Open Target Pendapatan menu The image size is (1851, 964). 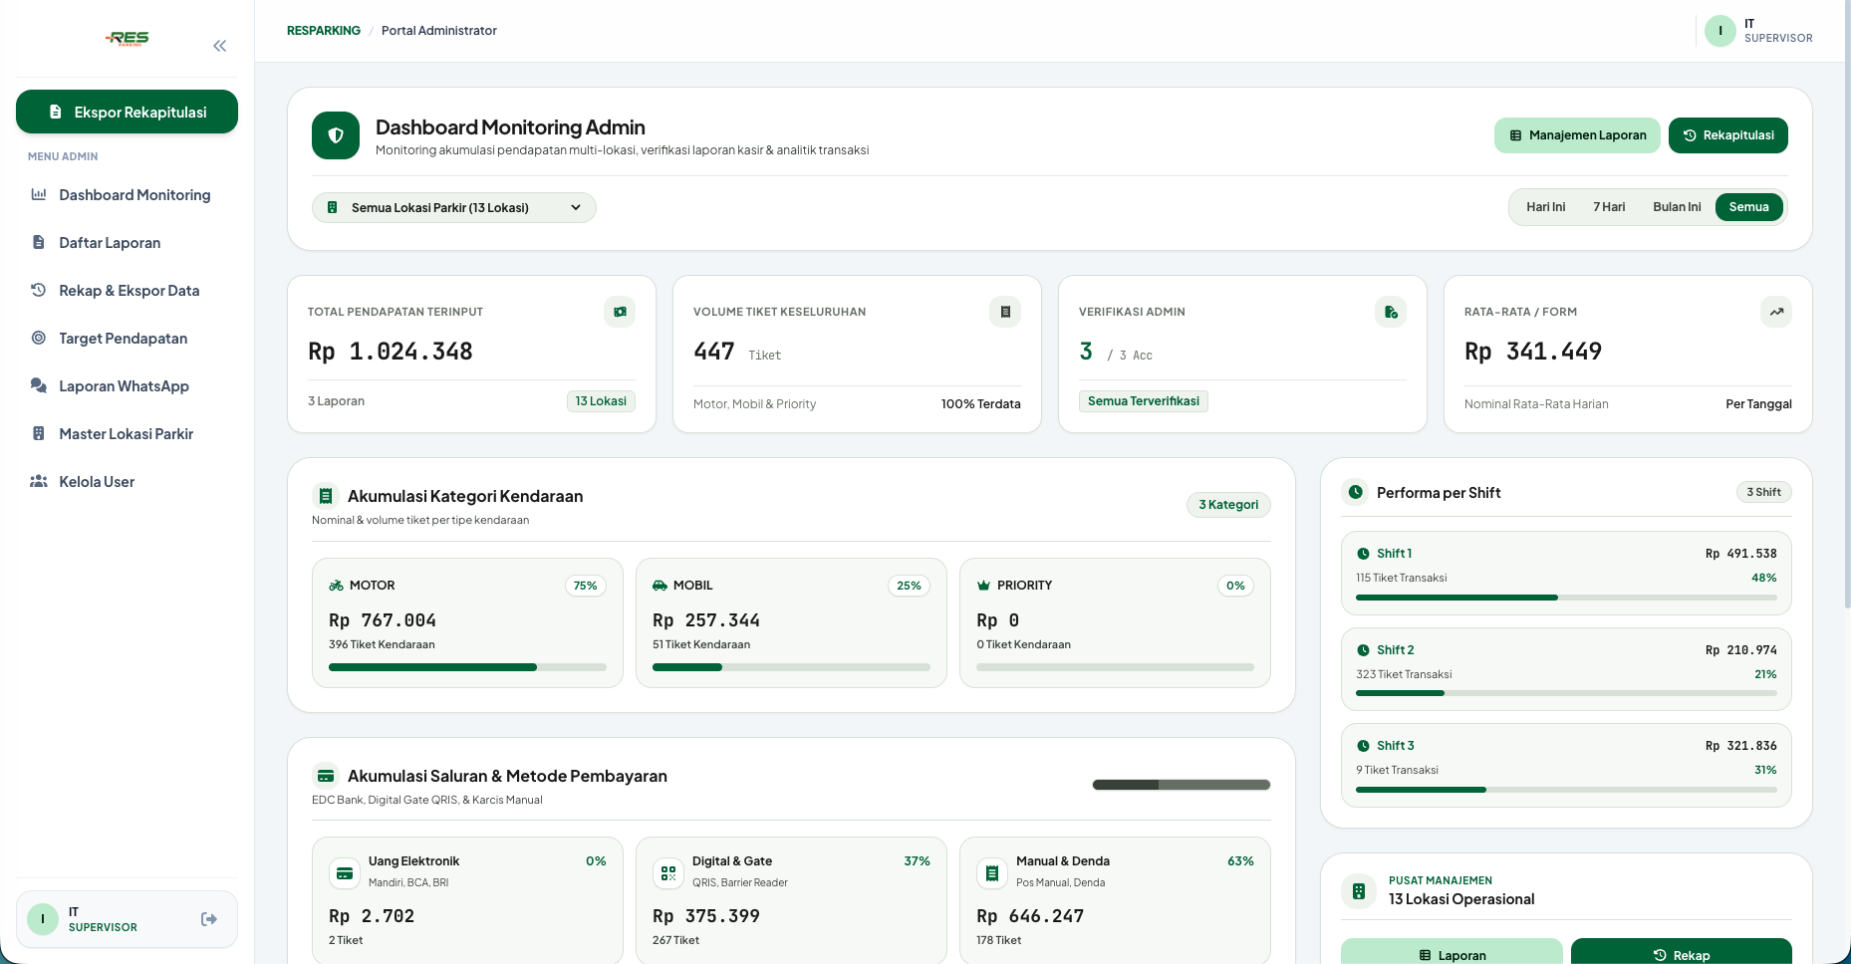click(x=128, y=339)
